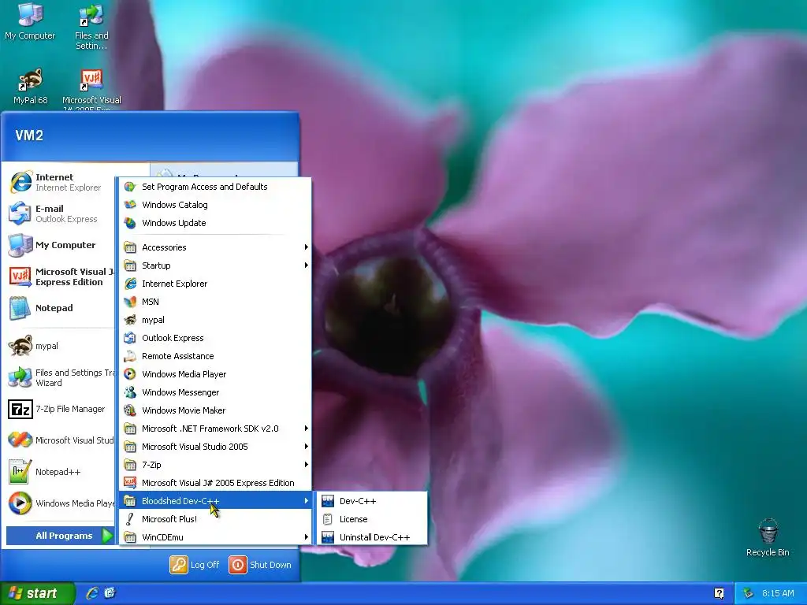Click the Log Off button
Screen dimensions: 807x605
[195, 565]
